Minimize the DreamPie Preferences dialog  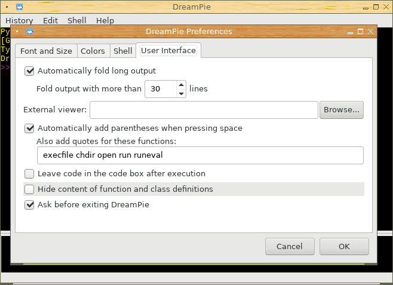(351, 32)
